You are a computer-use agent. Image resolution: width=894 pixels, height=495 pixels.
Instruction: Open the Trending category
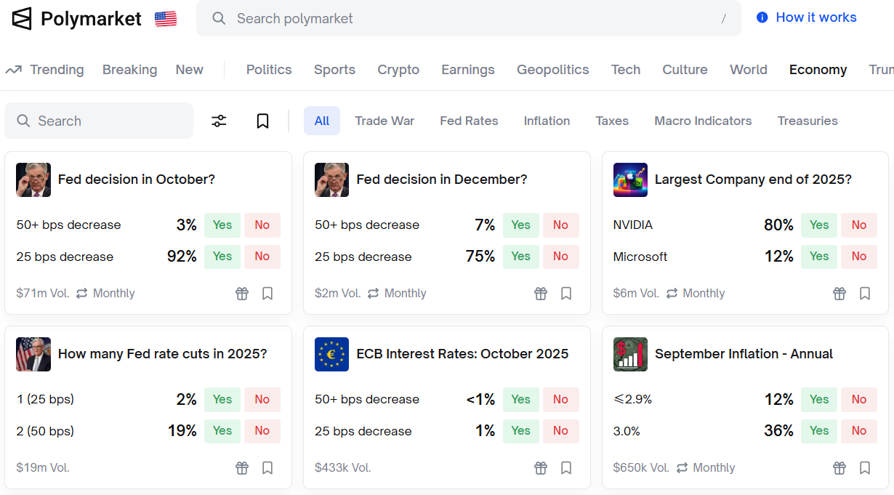tap(45, 70)
